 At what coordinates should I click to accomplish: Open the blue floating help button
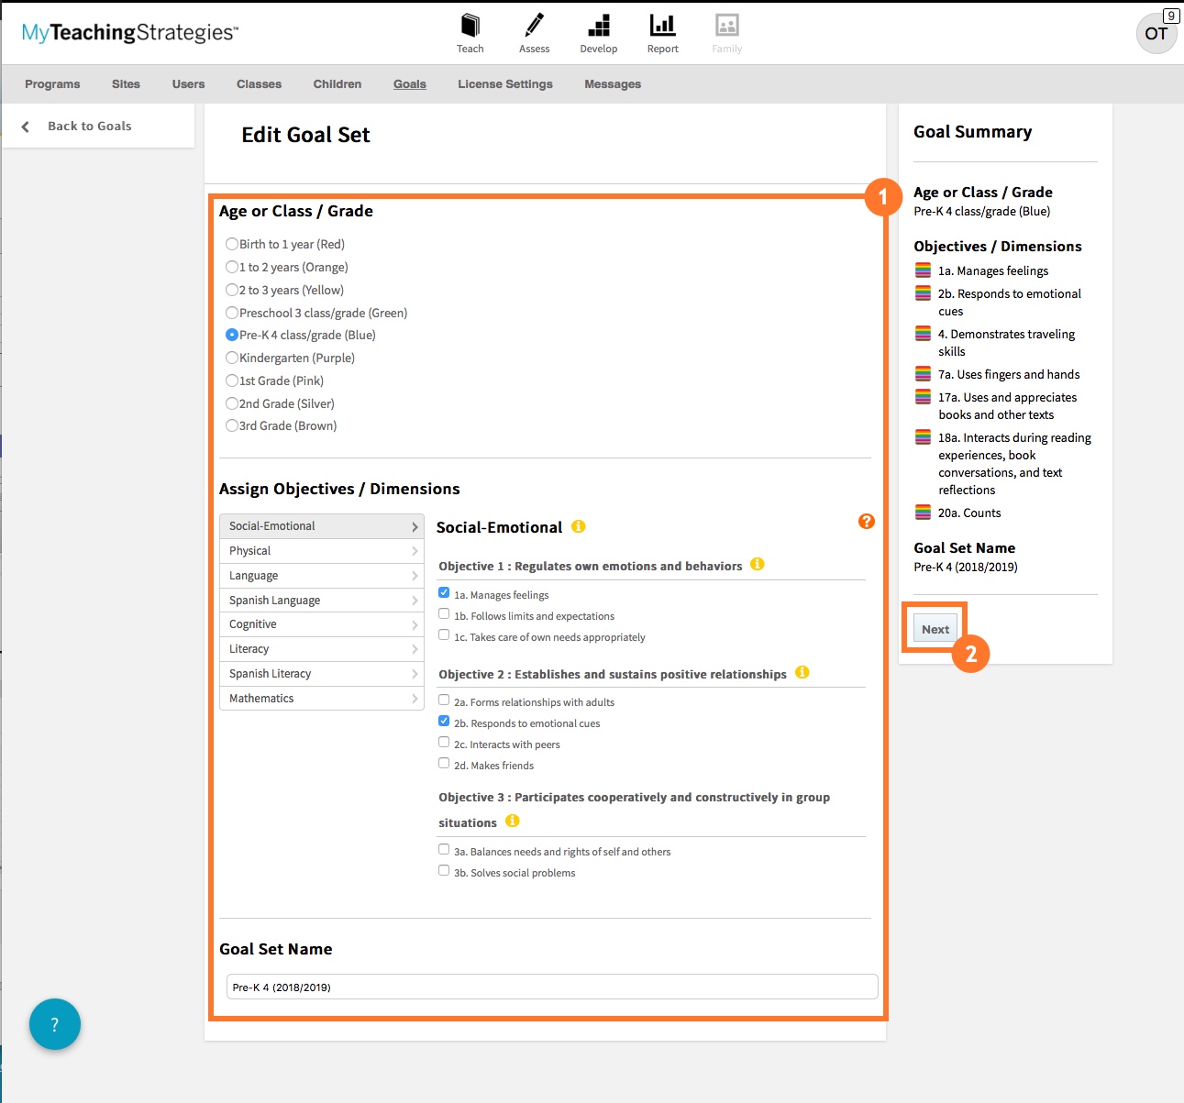pyautogui.click(x=55, y=1024)
